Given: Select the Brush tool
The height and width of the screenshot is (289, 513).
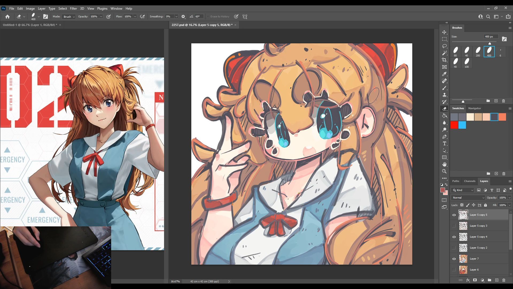Looking at the screenshot, I should point(444,88).
